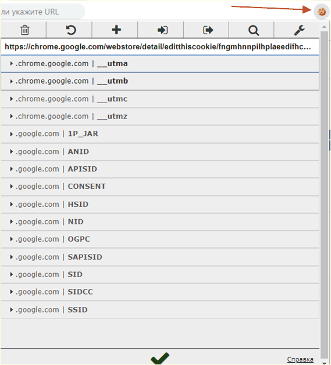The width and height of the screenshot is (331, 365).
Task: Expand the CONSENT cookie details
Action: click(160, 187)
